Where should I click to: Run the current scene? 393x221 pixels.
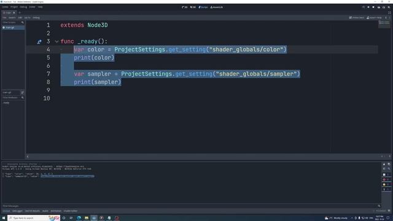[x=379, y=7]
